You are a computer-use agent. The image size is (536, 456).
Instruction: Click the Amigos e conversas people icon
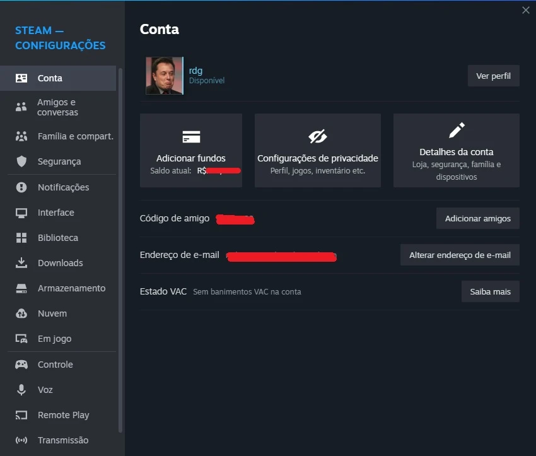point(21,107)
